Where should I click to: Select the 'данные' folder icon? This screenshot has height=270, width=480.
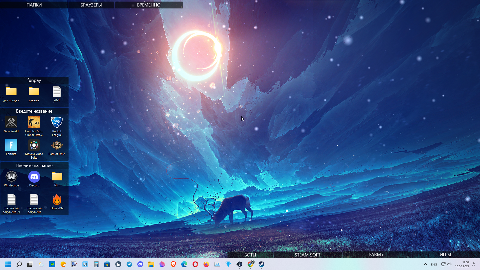[34, 94]
